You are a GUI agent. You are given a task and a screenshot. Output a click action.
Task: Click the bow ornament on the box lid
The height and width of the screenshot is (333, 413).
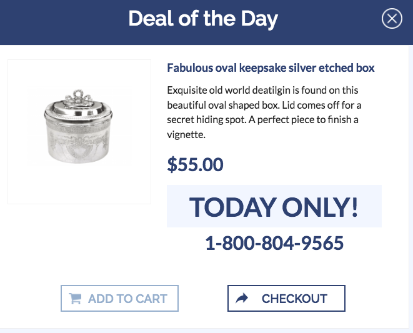click(x=78, y=96)
